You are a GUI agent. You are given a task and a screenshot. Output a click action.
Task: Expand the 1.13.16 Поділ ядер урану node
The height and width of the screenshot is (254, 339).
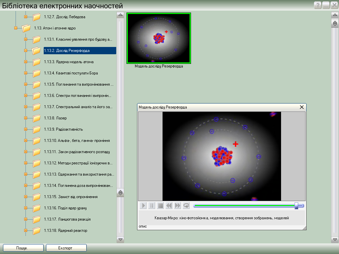[25, 208]
